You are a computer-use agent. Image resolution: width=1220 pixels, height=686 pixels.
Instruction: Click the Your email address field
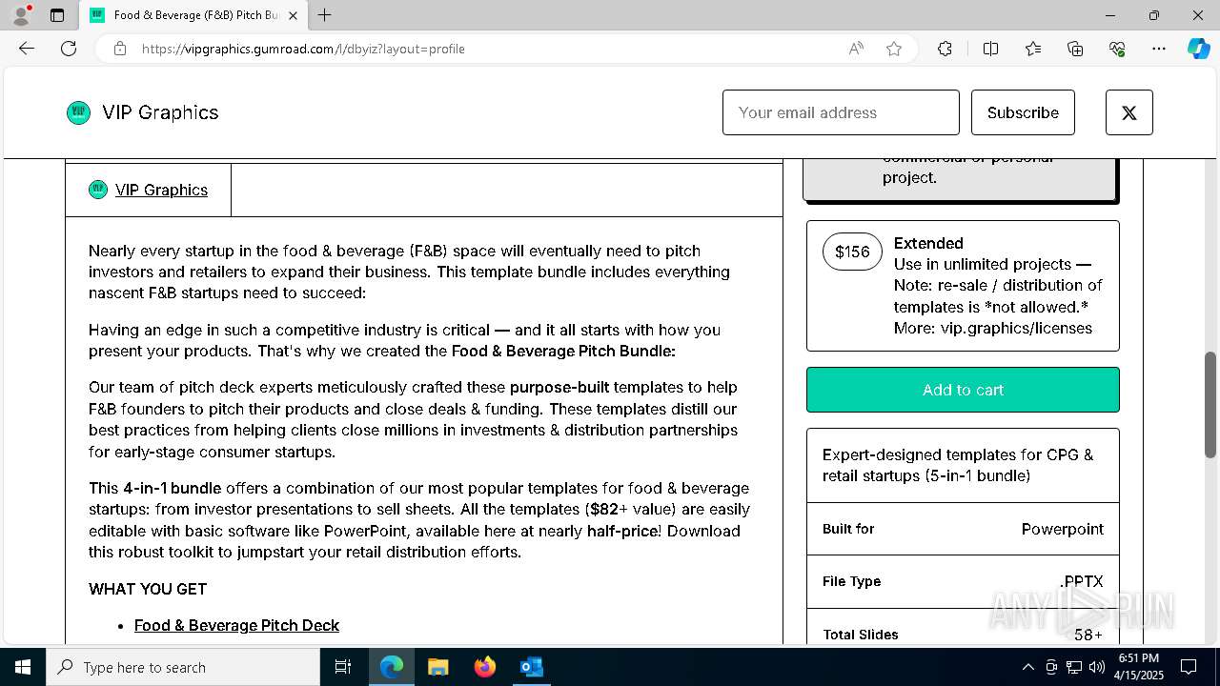pyautogui.click(x=841, y=112)
